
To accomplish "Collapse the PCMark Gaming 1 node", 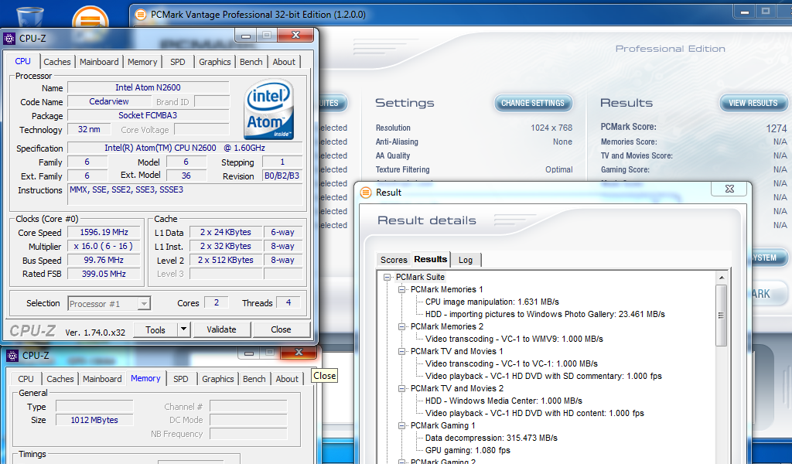I will [x=402, y=425].
